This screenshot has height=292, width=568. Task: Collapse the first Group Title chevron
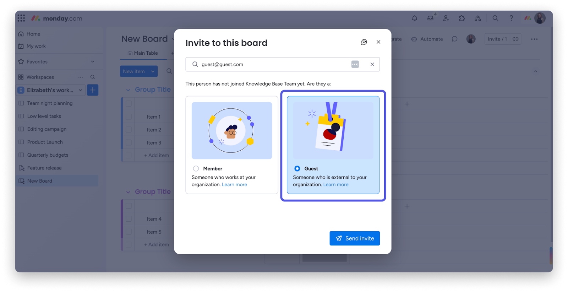[x=128, y=90]
